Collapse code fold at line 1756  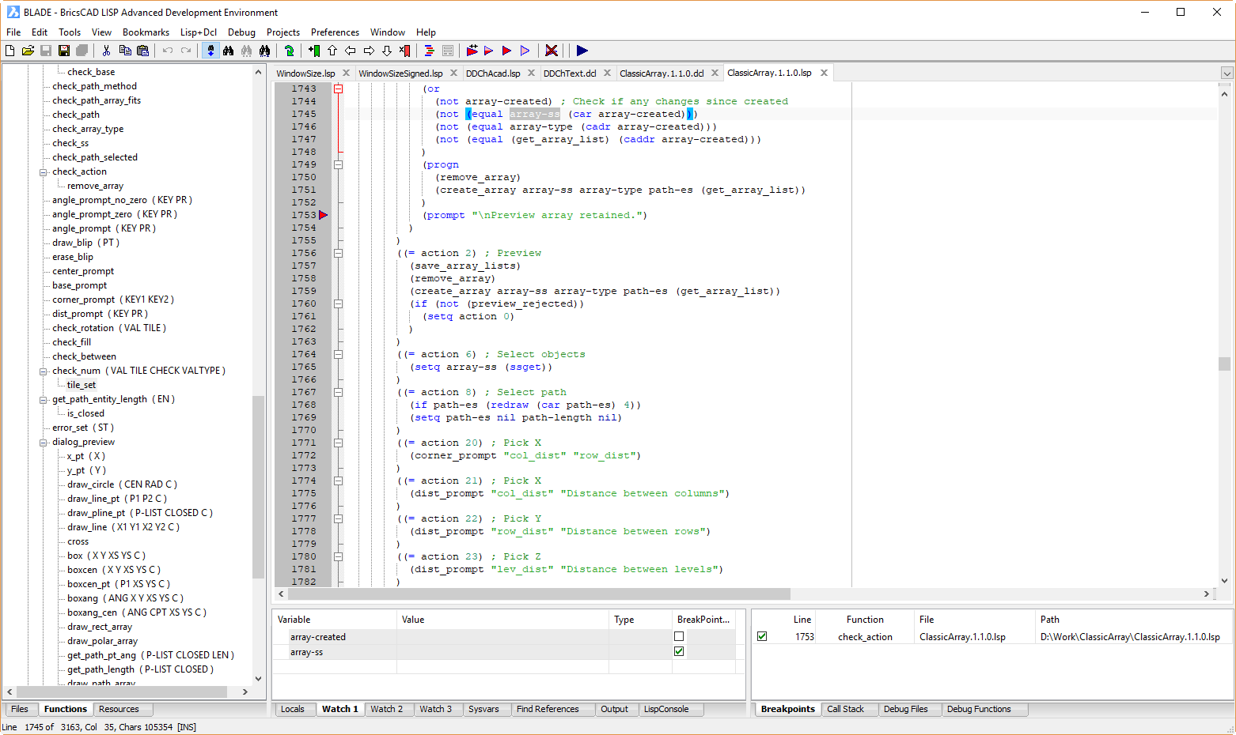(x=338, y=253)
